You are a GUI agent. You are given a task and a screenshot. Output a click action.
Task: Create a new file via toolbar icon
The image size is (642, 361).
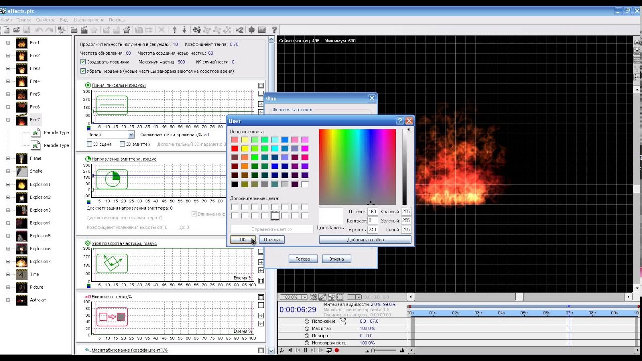tap(6, 30)
